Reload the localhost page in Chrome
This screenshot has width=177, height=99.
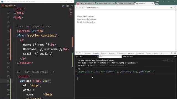tap(83, 7)
